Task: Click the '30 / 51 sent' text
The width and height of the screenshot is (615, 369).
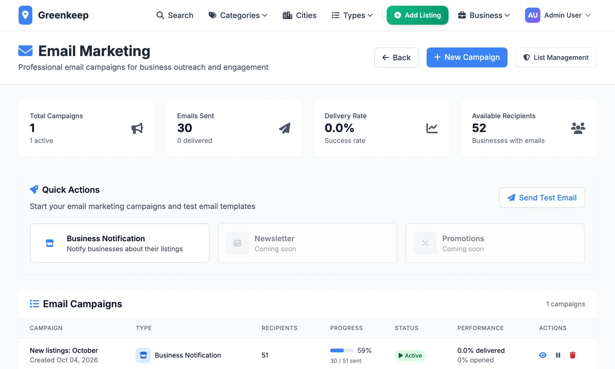Action: [346, 361]
